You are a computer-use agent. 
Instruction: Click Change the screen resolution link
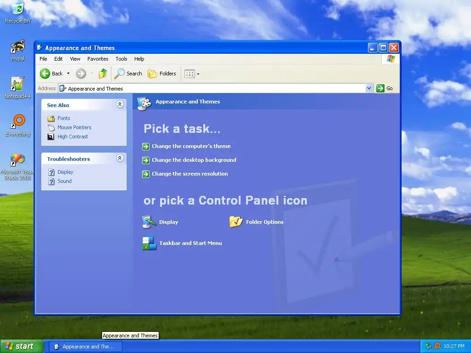click(x=190, y=174)
